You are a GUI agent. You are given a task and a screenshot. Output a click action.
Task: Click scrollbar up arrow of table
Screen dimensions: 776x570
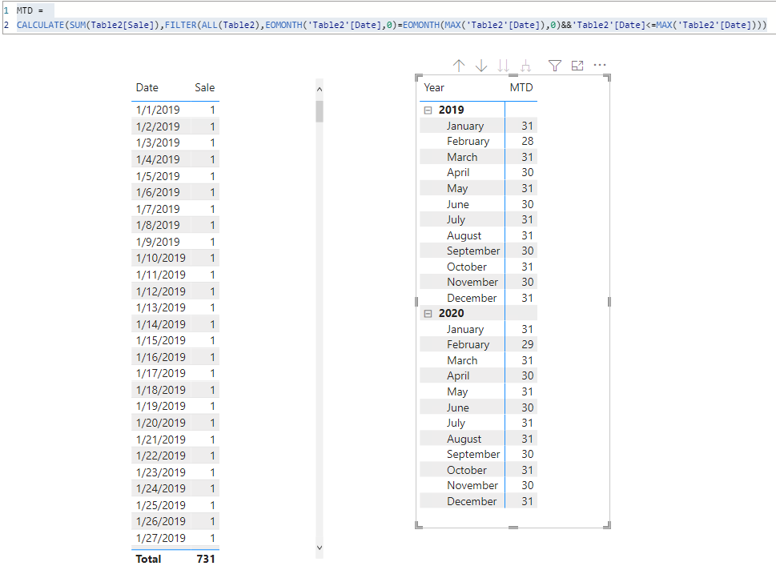pyautogui.click(x=320, y=89)
